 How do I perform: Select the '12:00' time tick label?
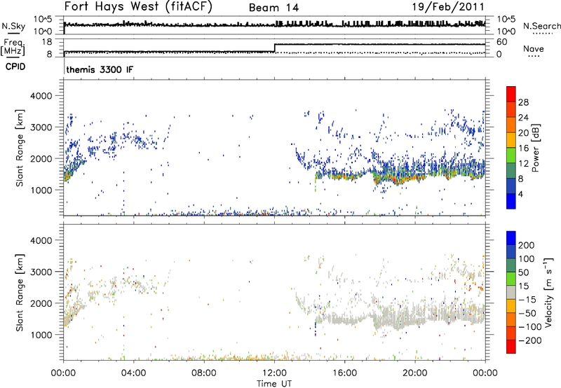pos(274,373)
